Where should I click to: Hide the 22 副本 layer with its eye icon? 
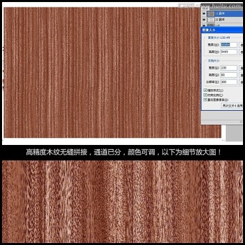pyautogui.click(x=203, y=20)
